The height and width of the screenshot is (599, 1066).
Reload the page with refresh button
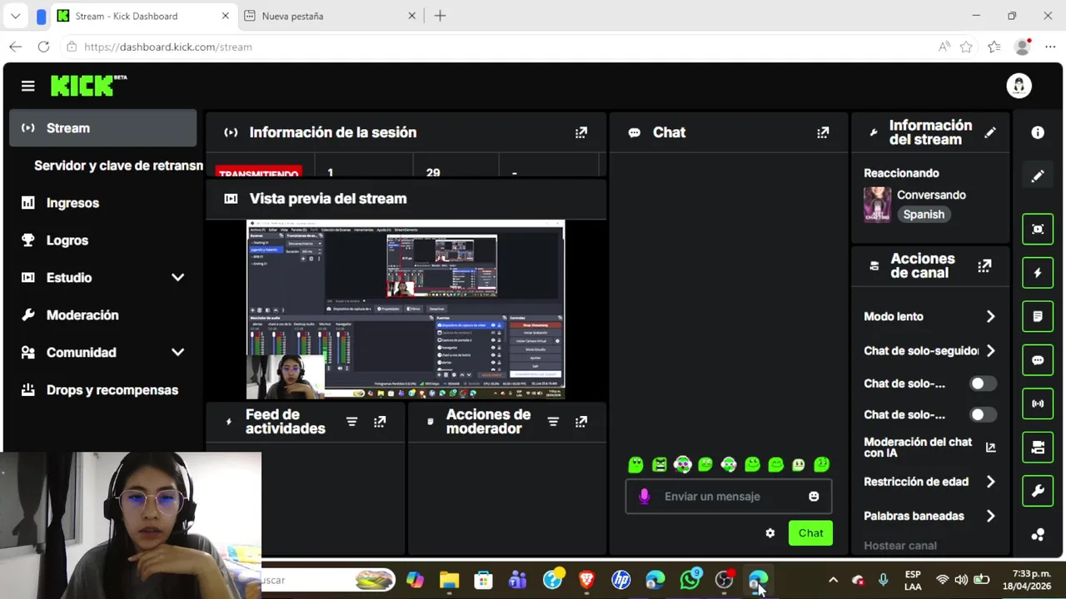[43, 47]
